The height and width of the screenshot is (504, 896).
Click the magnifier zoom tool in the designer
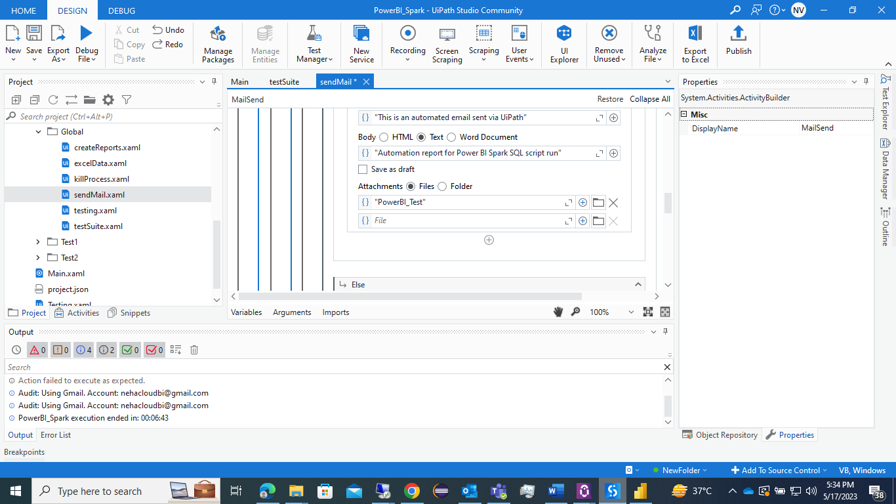pyautogui.click(x=575, y=312)
